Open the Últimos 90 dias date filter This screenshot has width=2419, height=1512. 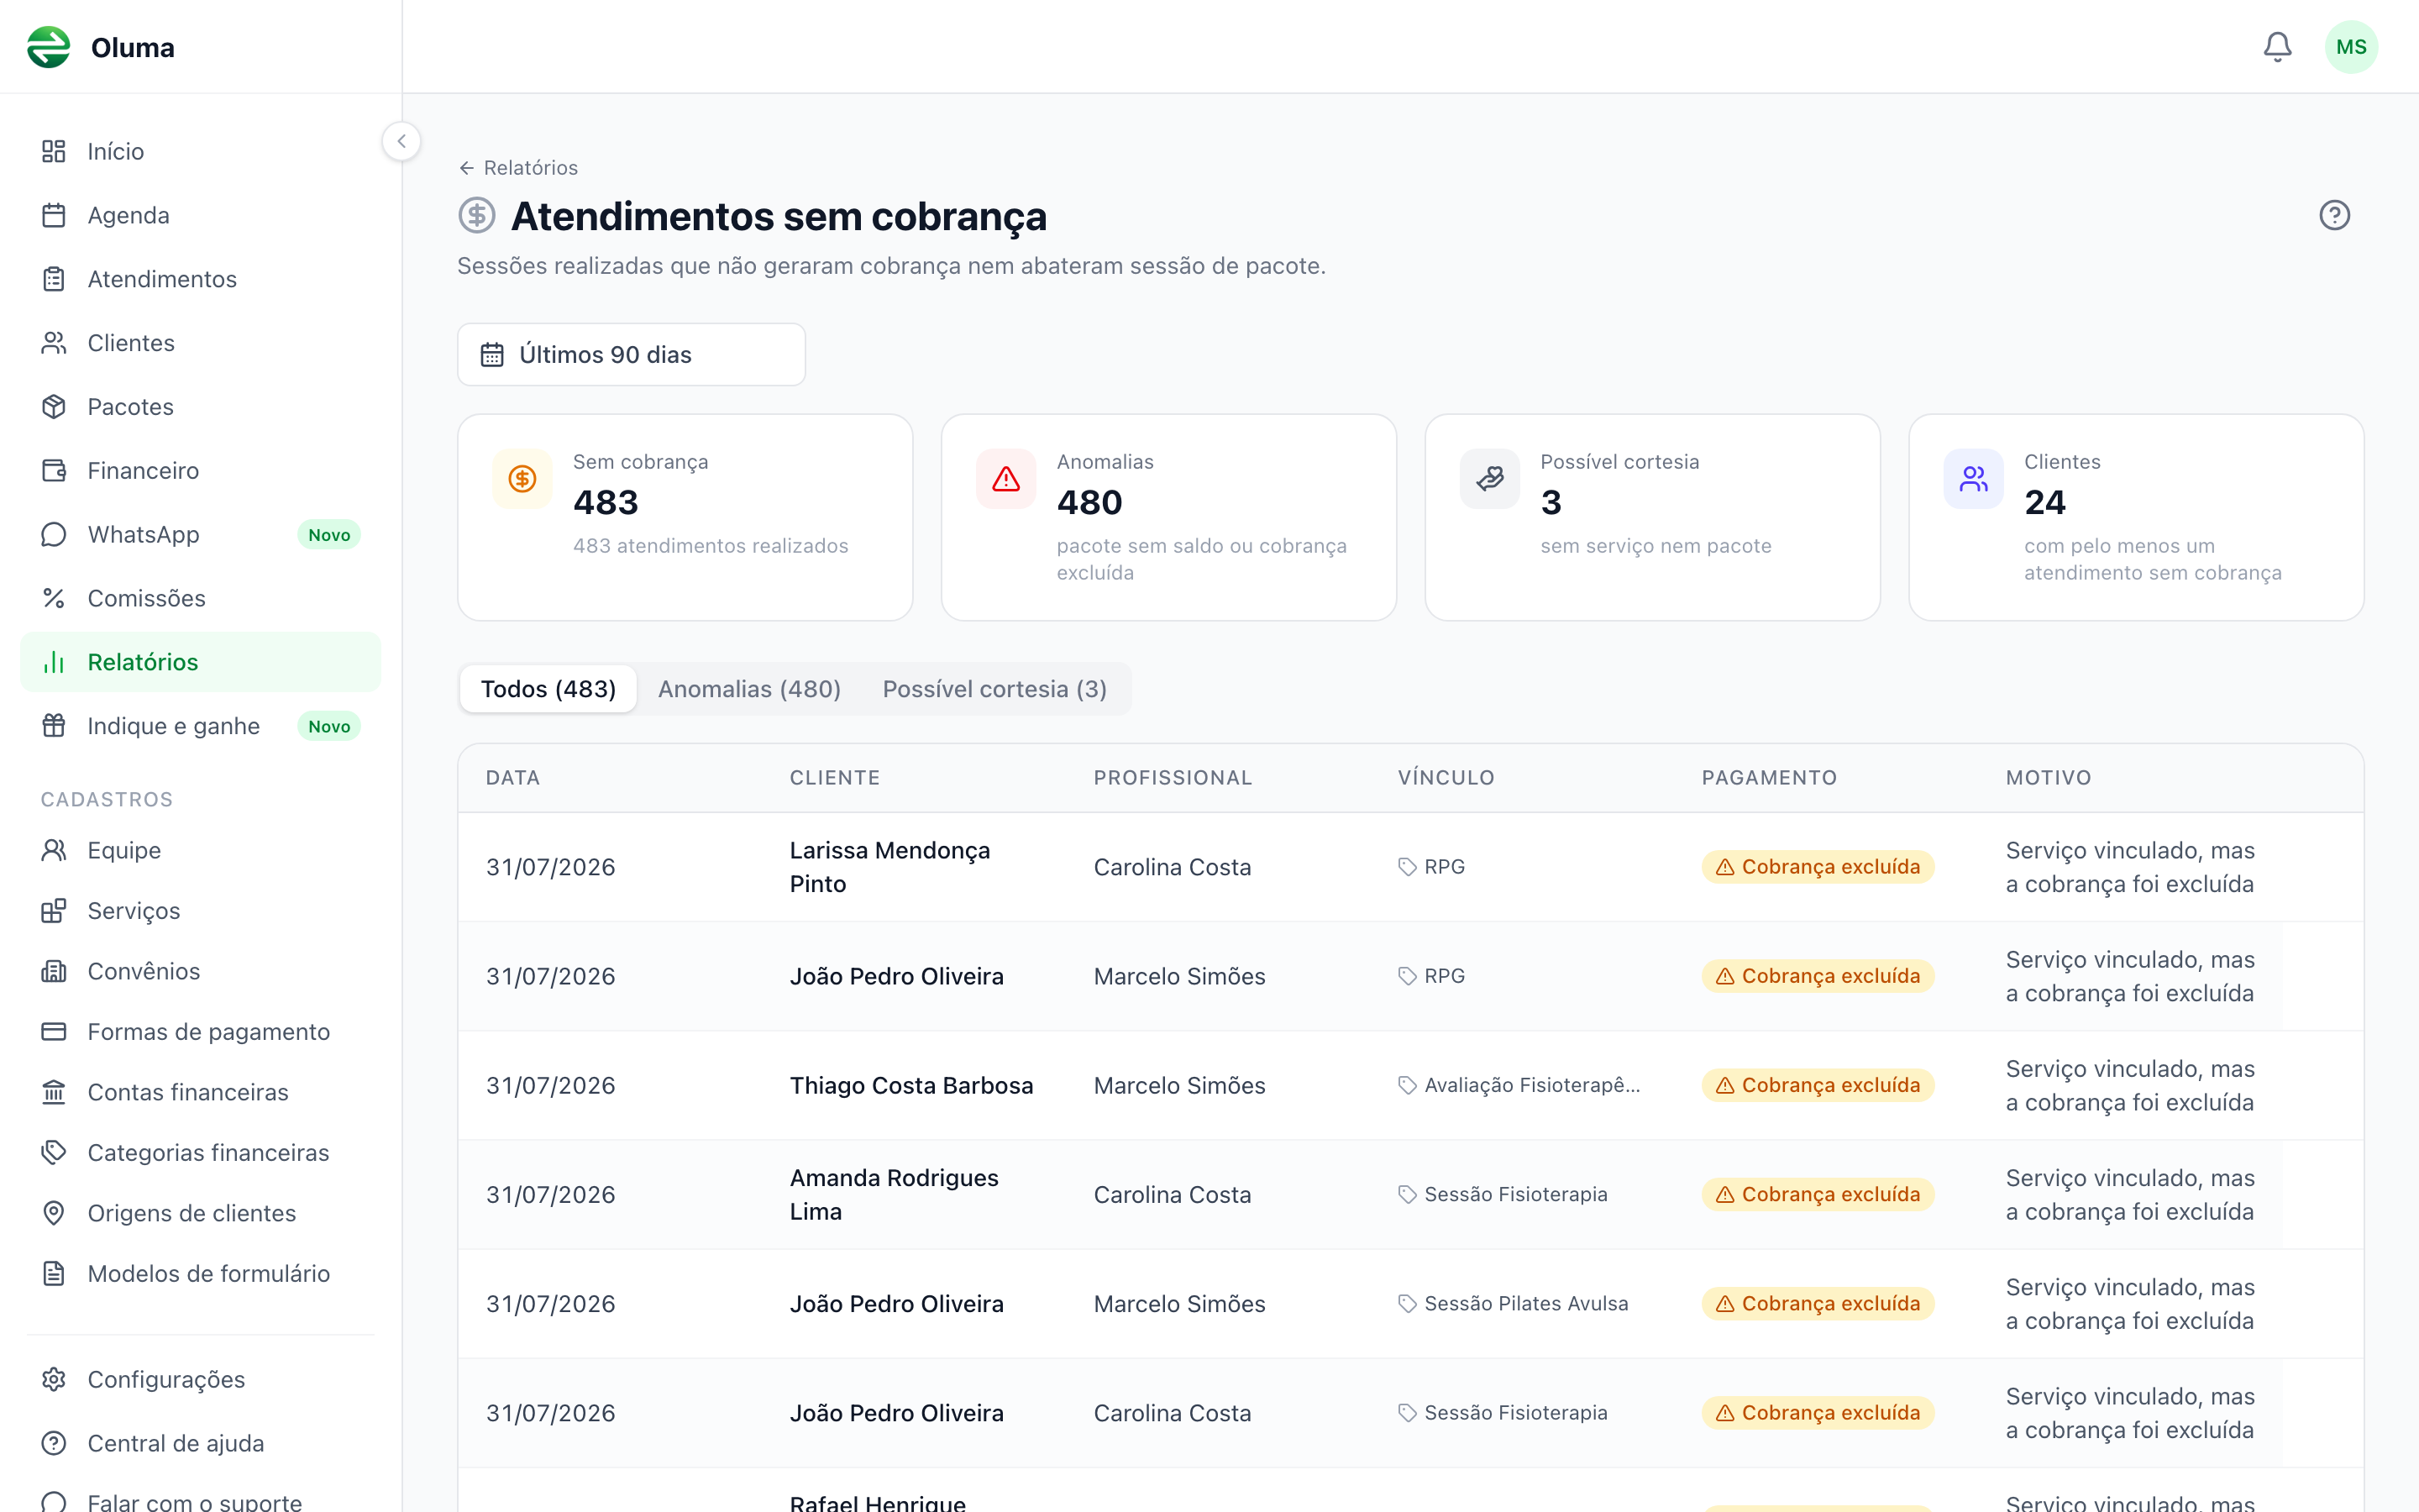(631, 354)
